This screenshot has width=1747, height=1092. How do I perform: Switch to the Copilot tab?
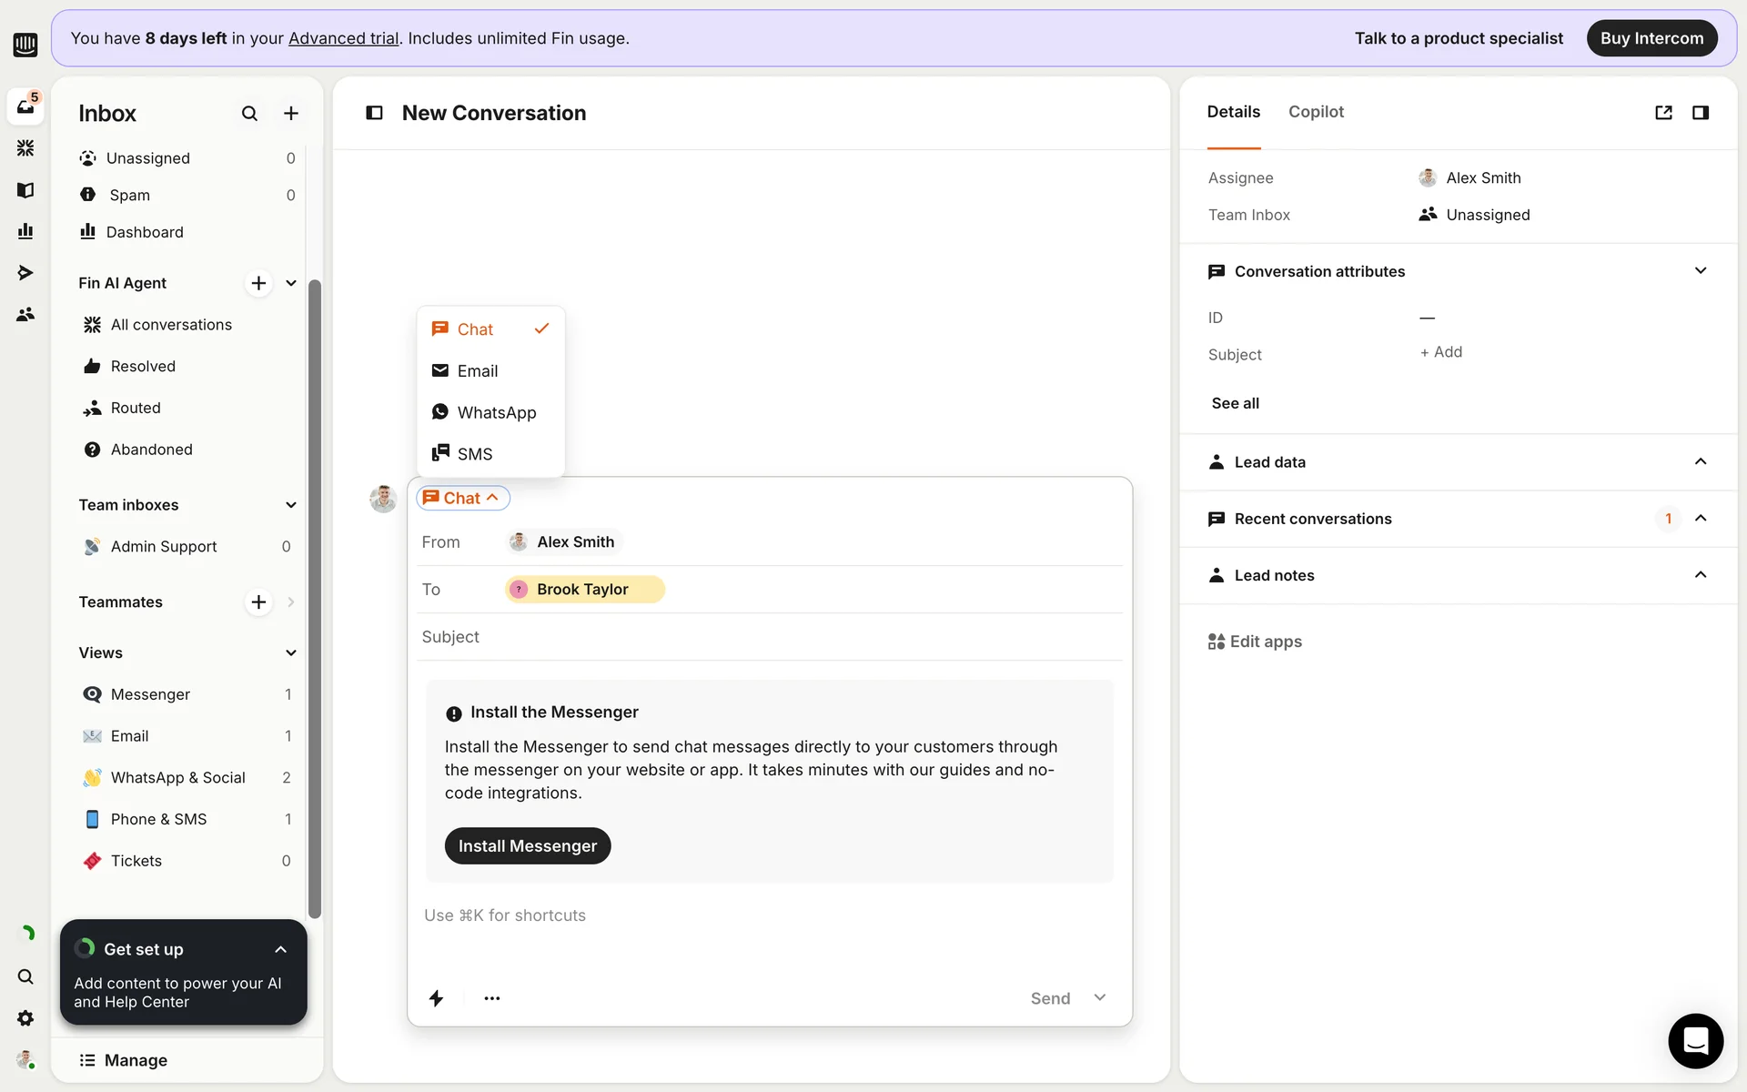pyautogui.click(x=1316, y=112)
